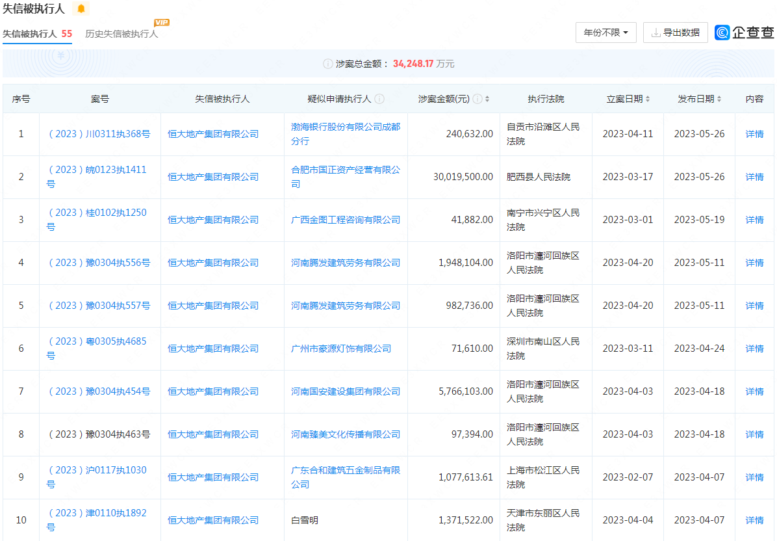Screen dimensions: 777x541
Task: Open 广西金图工程咨询有限公司 company link
Action: (x=345, y=220)
